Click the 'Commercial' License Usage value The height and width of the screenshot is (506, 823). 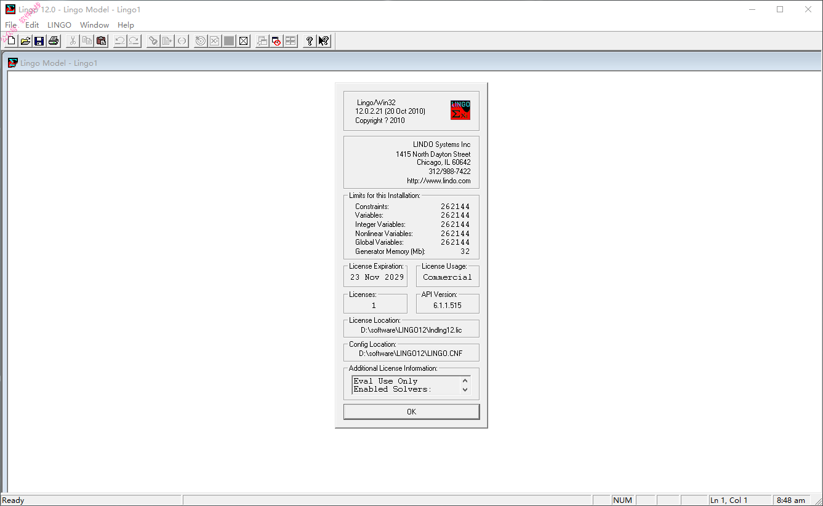(x=447, y=277)
